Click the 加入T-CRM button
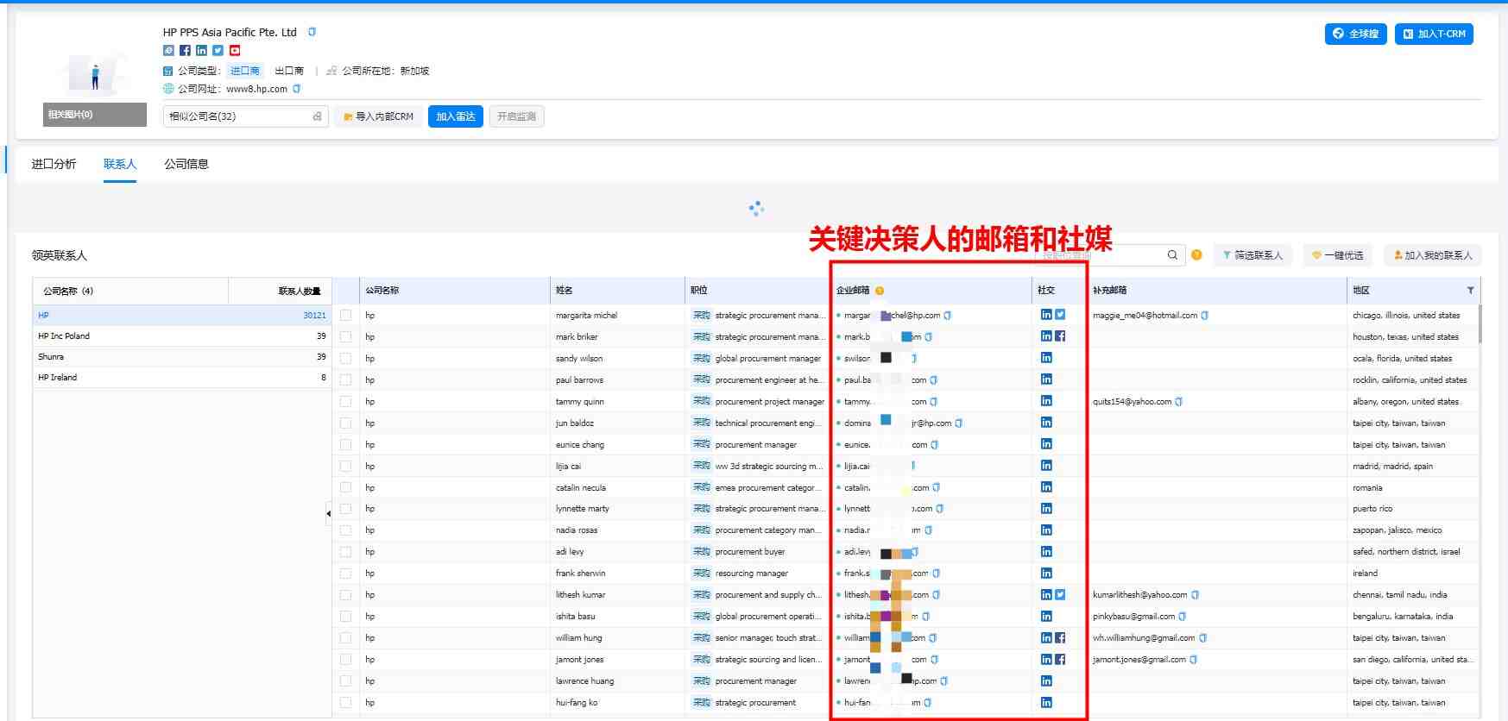The width and height of the screenshot is (1508, 721). pyautogui.click(x=1434, y=34)
